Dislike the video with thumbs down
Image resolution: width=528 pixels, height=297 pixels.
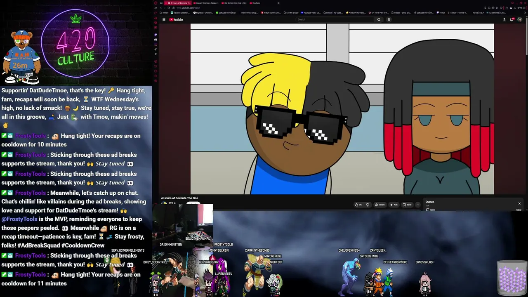click(x=368, y=205)
